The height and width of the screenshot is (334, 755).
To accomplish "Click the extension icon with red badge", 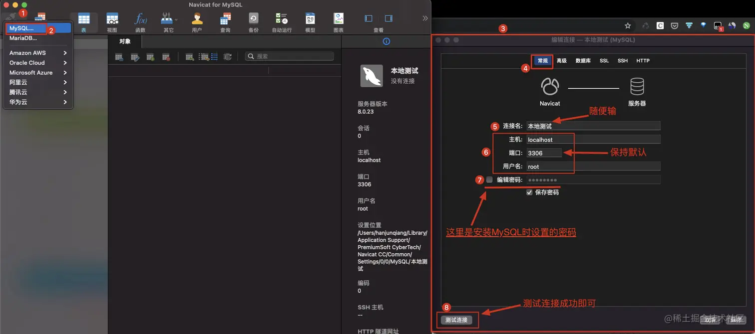I will 718,26.
